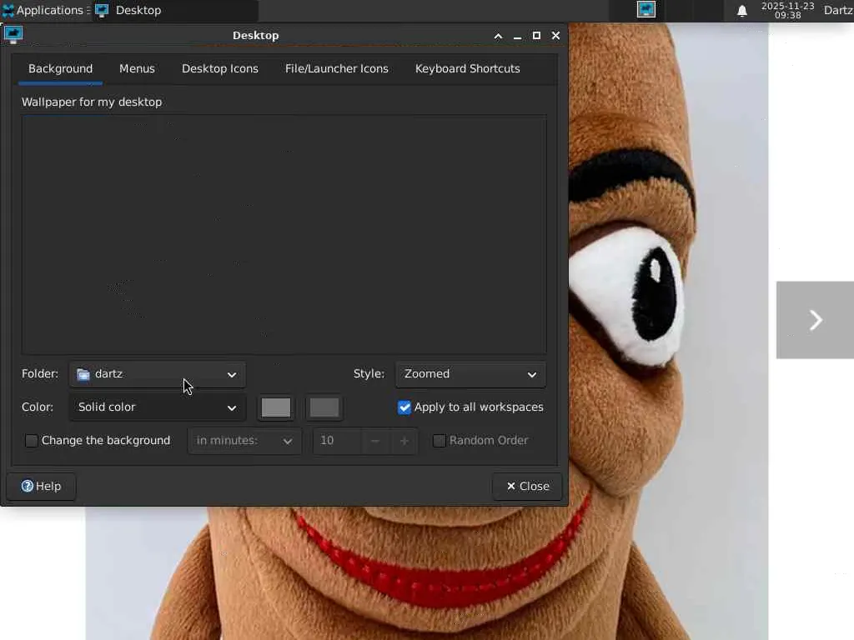Go to the Keyboard Shortcuts tab
The image size is (854, 640).
pos(468,69)
